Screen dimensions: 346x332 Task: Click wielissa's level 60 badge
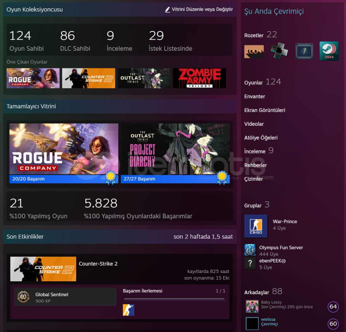tap(333, 324)
